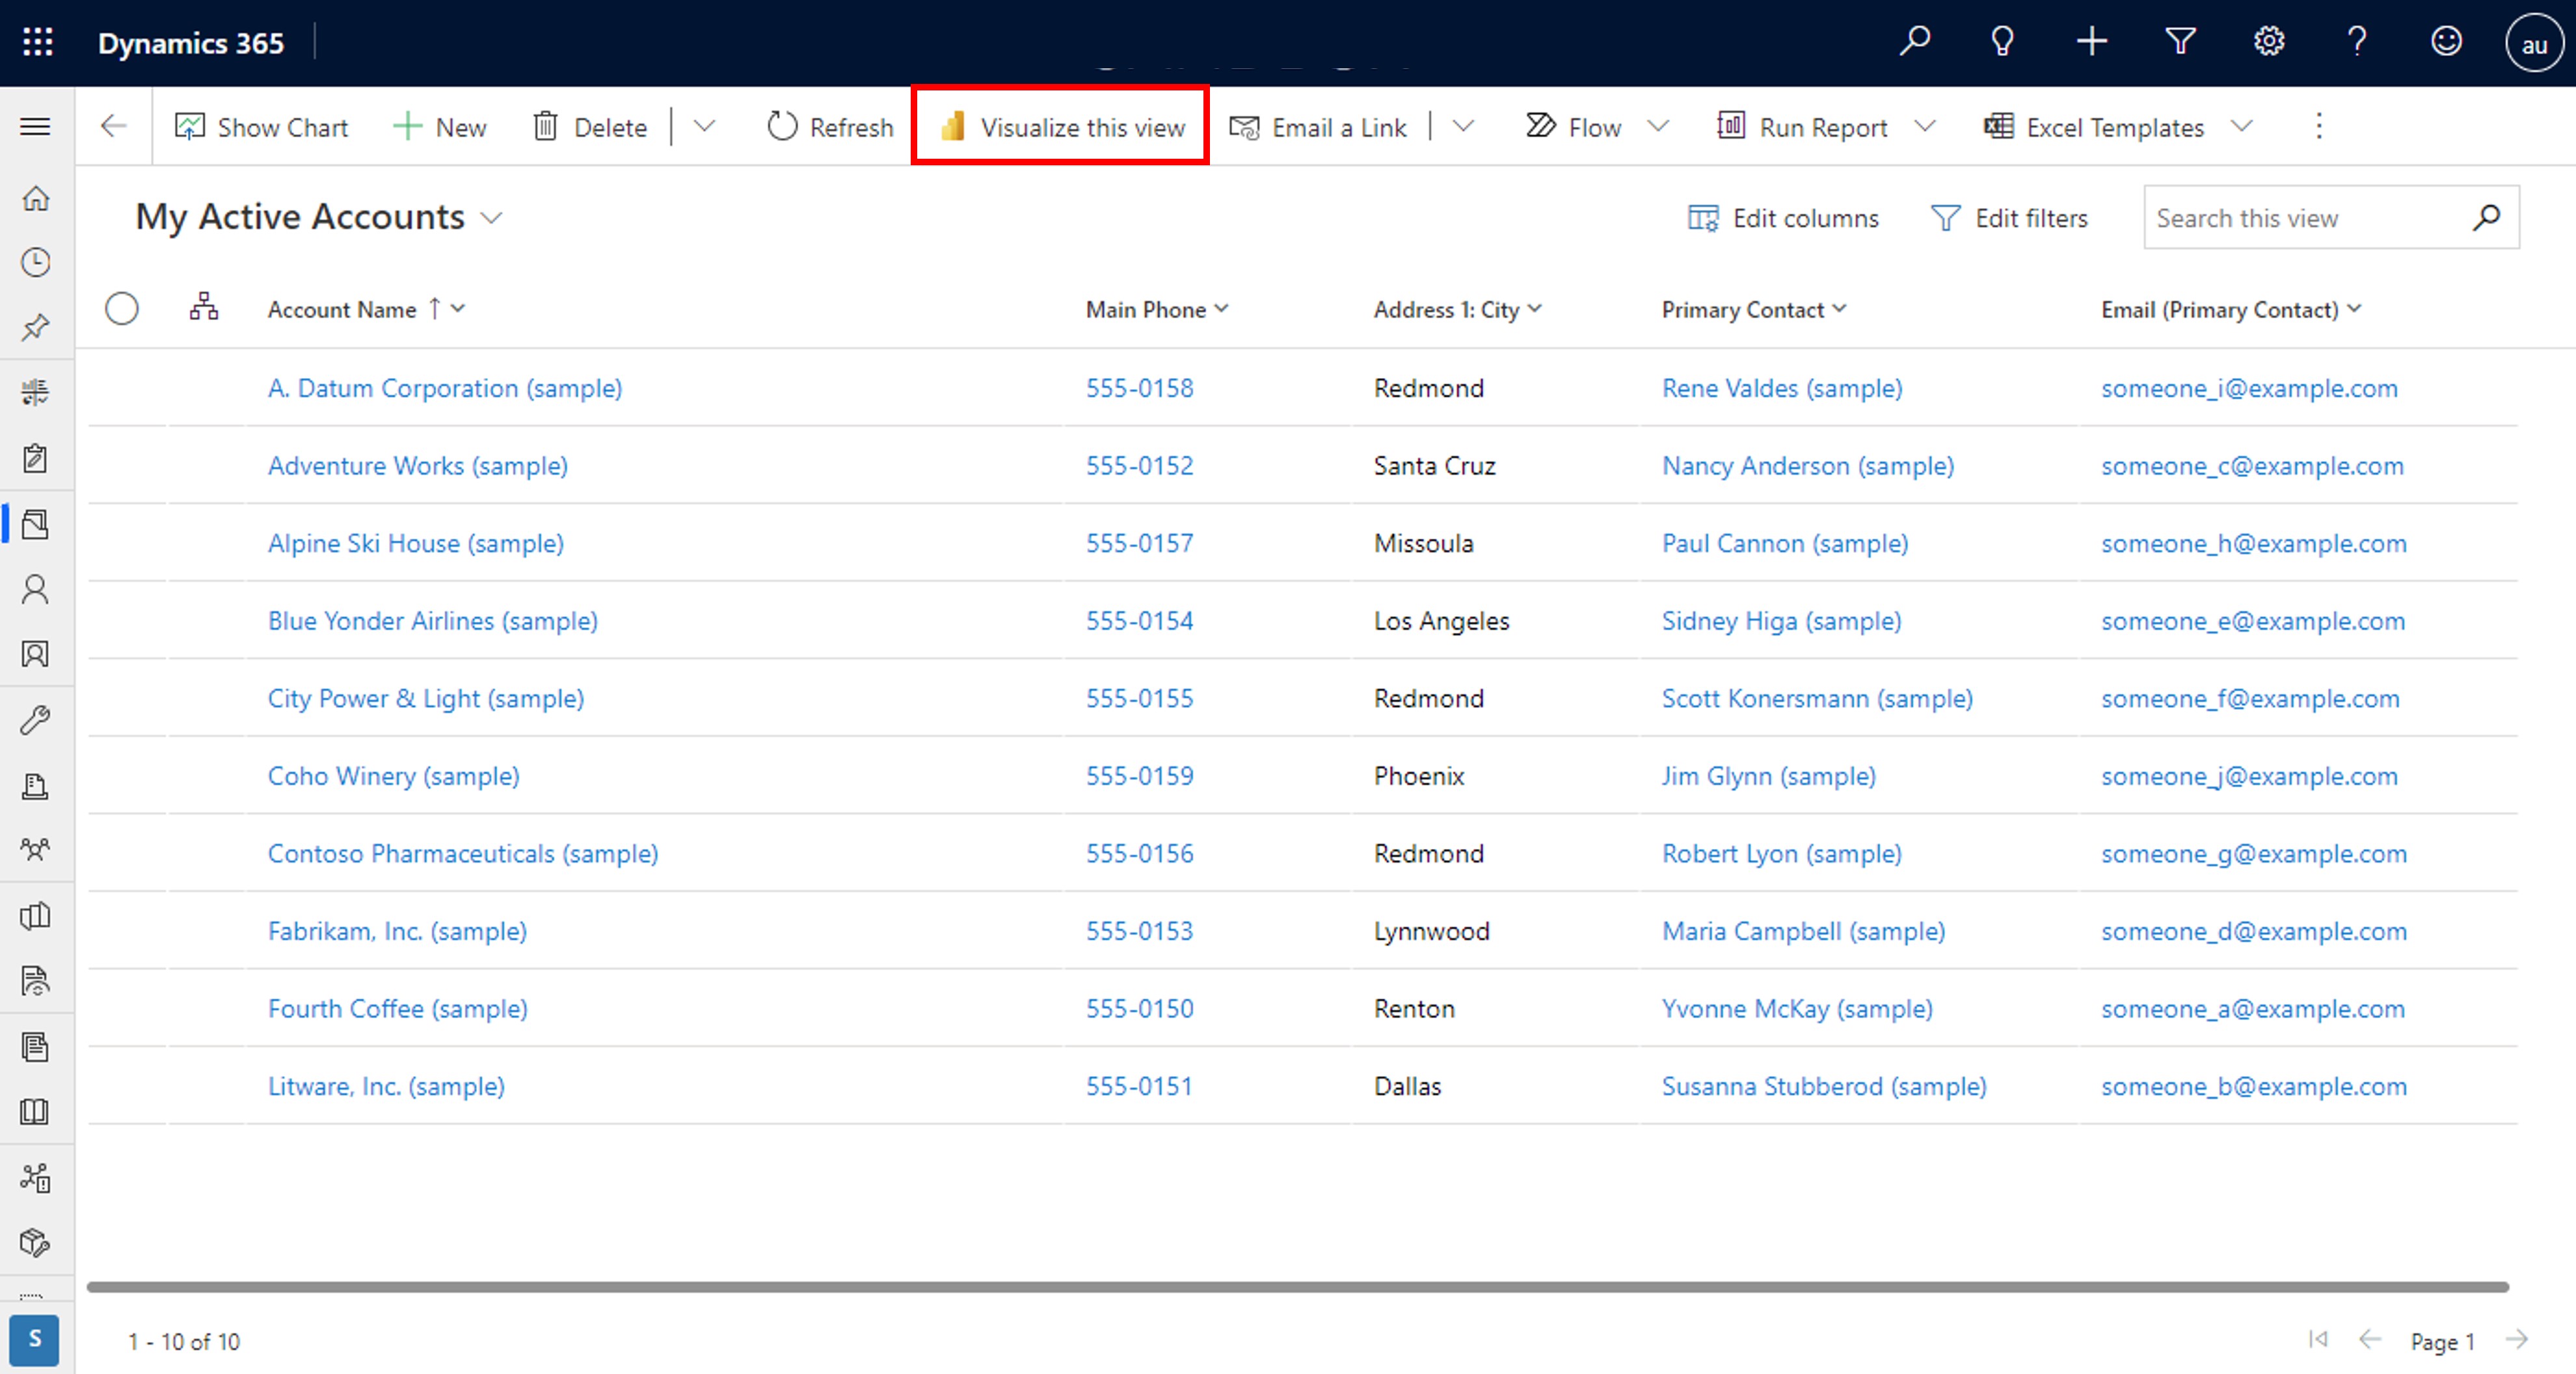Click the Edit columns button
Image resolution: width=2576 pixels, height=1374 pixels.
click(x=1783, y=218)
